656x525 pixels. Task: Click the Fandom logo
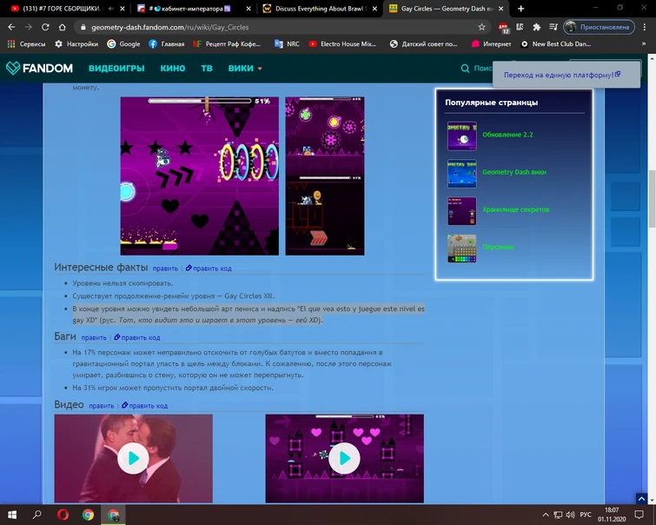click(39, 69)
